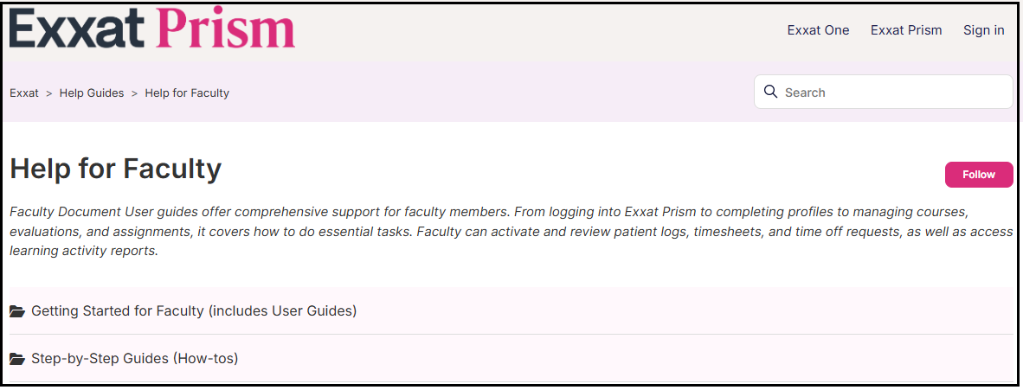
Task: Focus the Search text field
Action: coord(891,92)
